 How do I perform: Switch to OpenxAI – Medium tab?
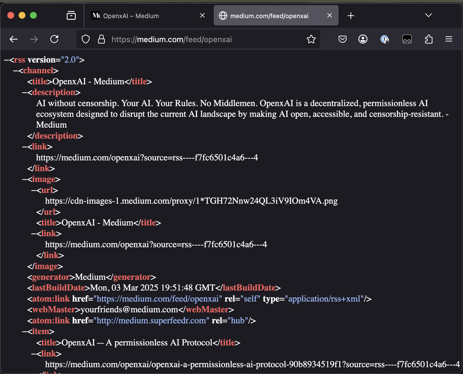point(149,16)
